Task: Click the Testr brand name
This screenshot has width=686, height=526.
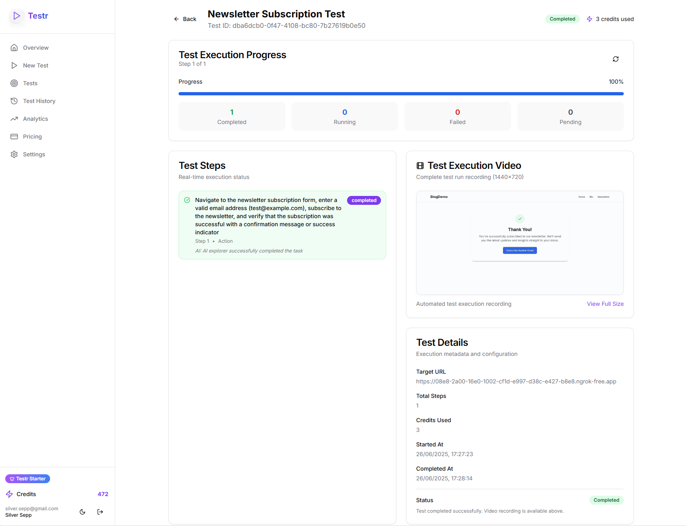Action: [x=38, y=16]
